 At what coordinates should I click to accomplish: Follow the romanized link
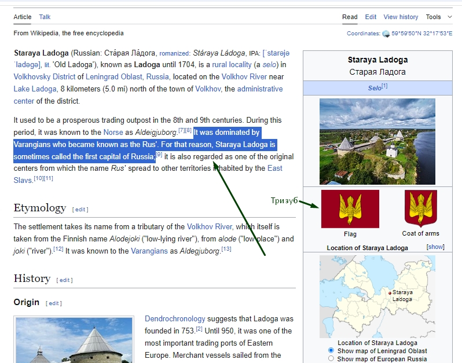coord(174,53)
